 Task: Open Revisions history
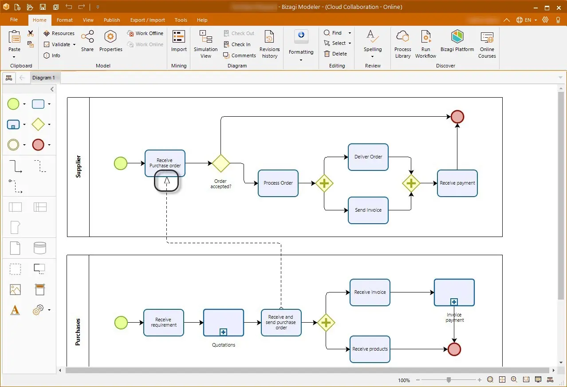tap(270, 44)
